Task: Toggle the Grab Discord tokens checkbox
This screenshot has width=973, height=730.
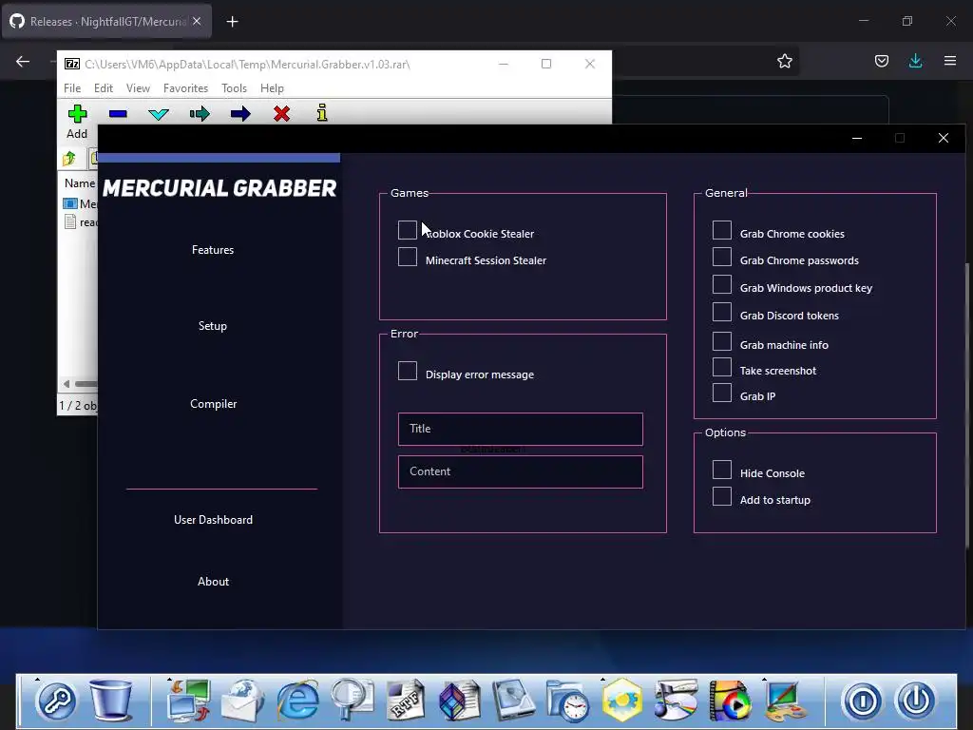Action: (722, 312)
